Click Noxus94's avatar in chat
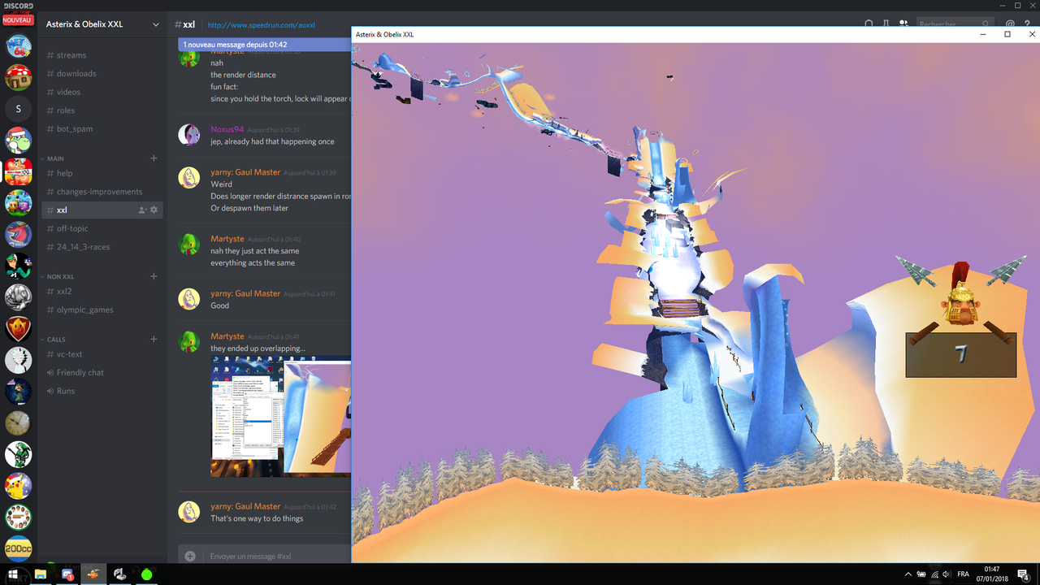Screen dimensions: 1040x585 (x=189, y=135)
